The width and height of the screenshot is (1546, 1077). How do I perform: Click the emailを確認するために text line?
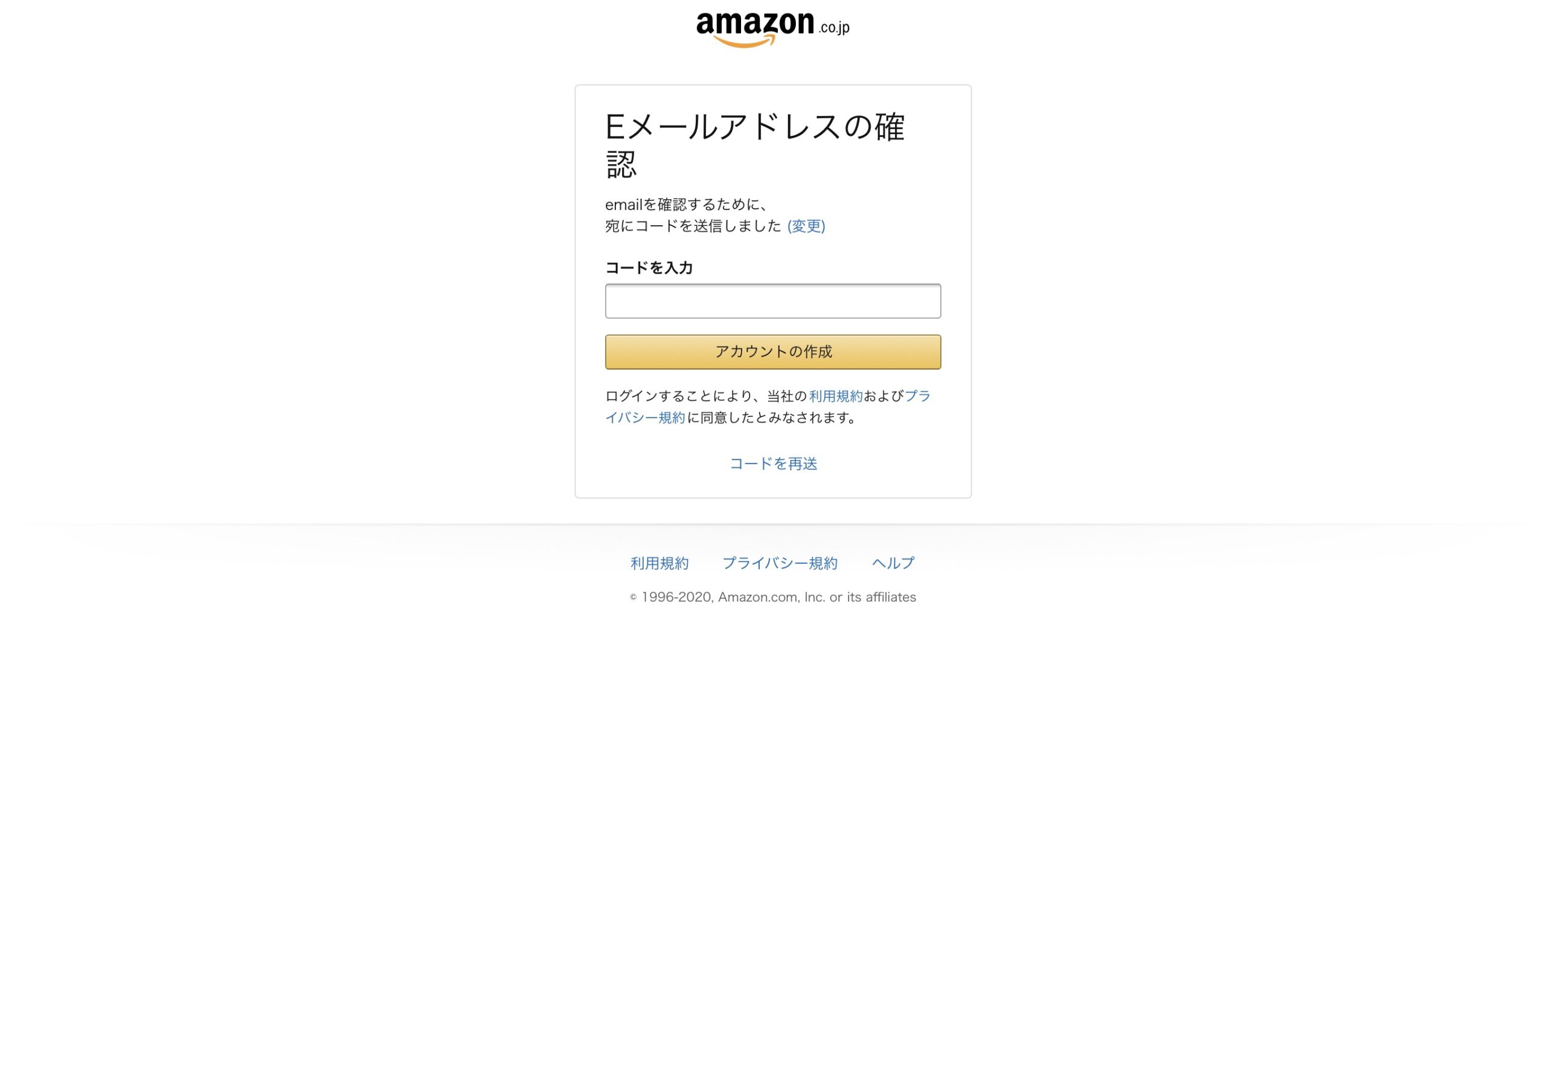tap(685, 205)
